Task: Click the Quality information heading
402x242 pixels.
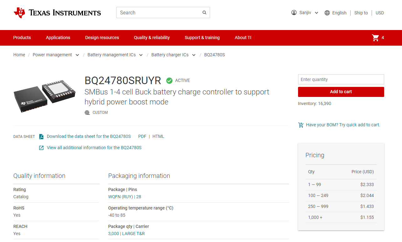Action: click(39, 176)
